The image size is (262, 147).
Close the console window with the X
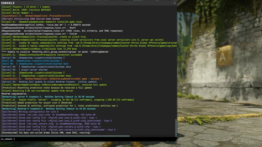point(175,3)
